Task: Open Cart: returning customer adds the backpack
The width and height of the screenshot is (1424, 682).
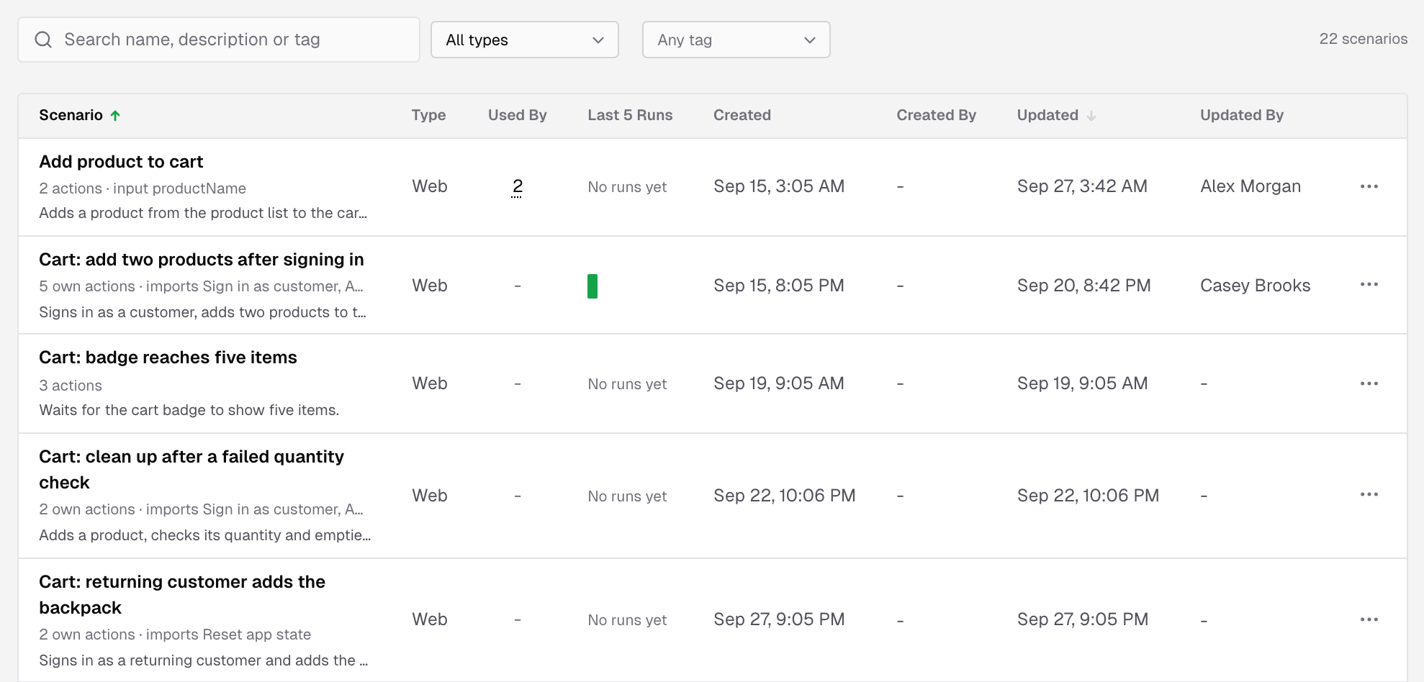Action: [x=182, y=595]
